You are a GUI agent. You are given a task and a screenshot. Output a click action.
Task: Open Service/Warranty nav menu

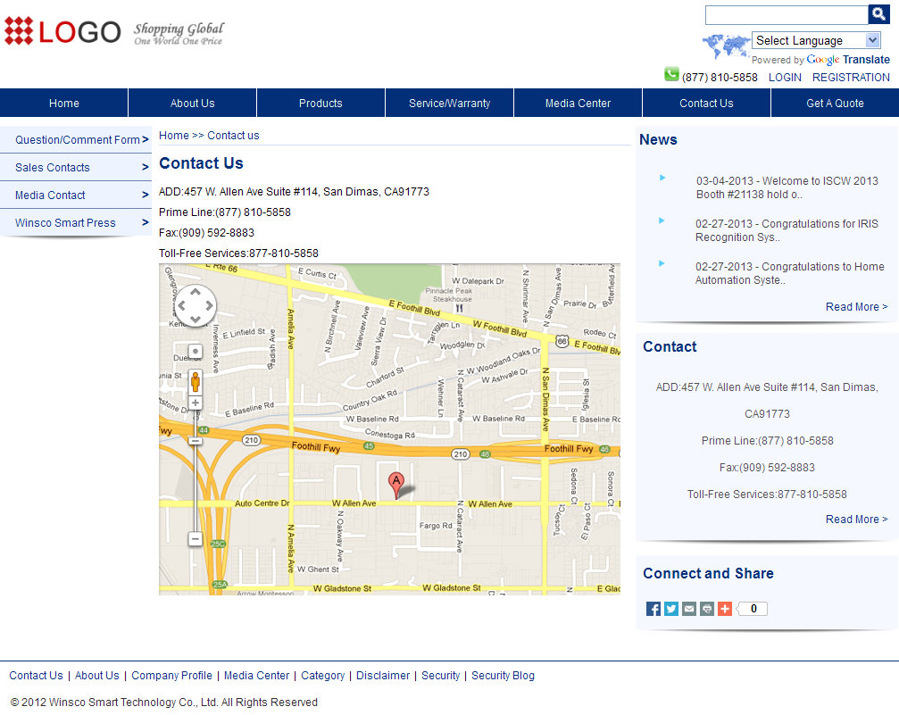(449, 104)
